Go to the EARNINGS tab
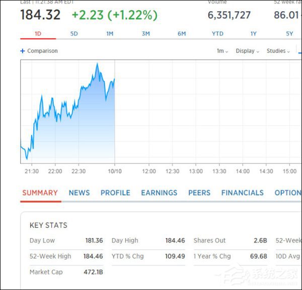The width and height of the screenshot is (302, 290). tap(159, 193)
